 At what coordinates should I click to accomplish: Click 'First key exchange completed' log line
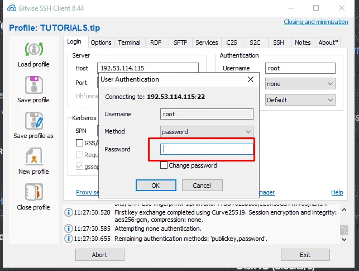click(x=226, y=216)
